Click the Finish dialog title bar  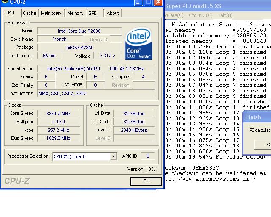coord(257,117)
